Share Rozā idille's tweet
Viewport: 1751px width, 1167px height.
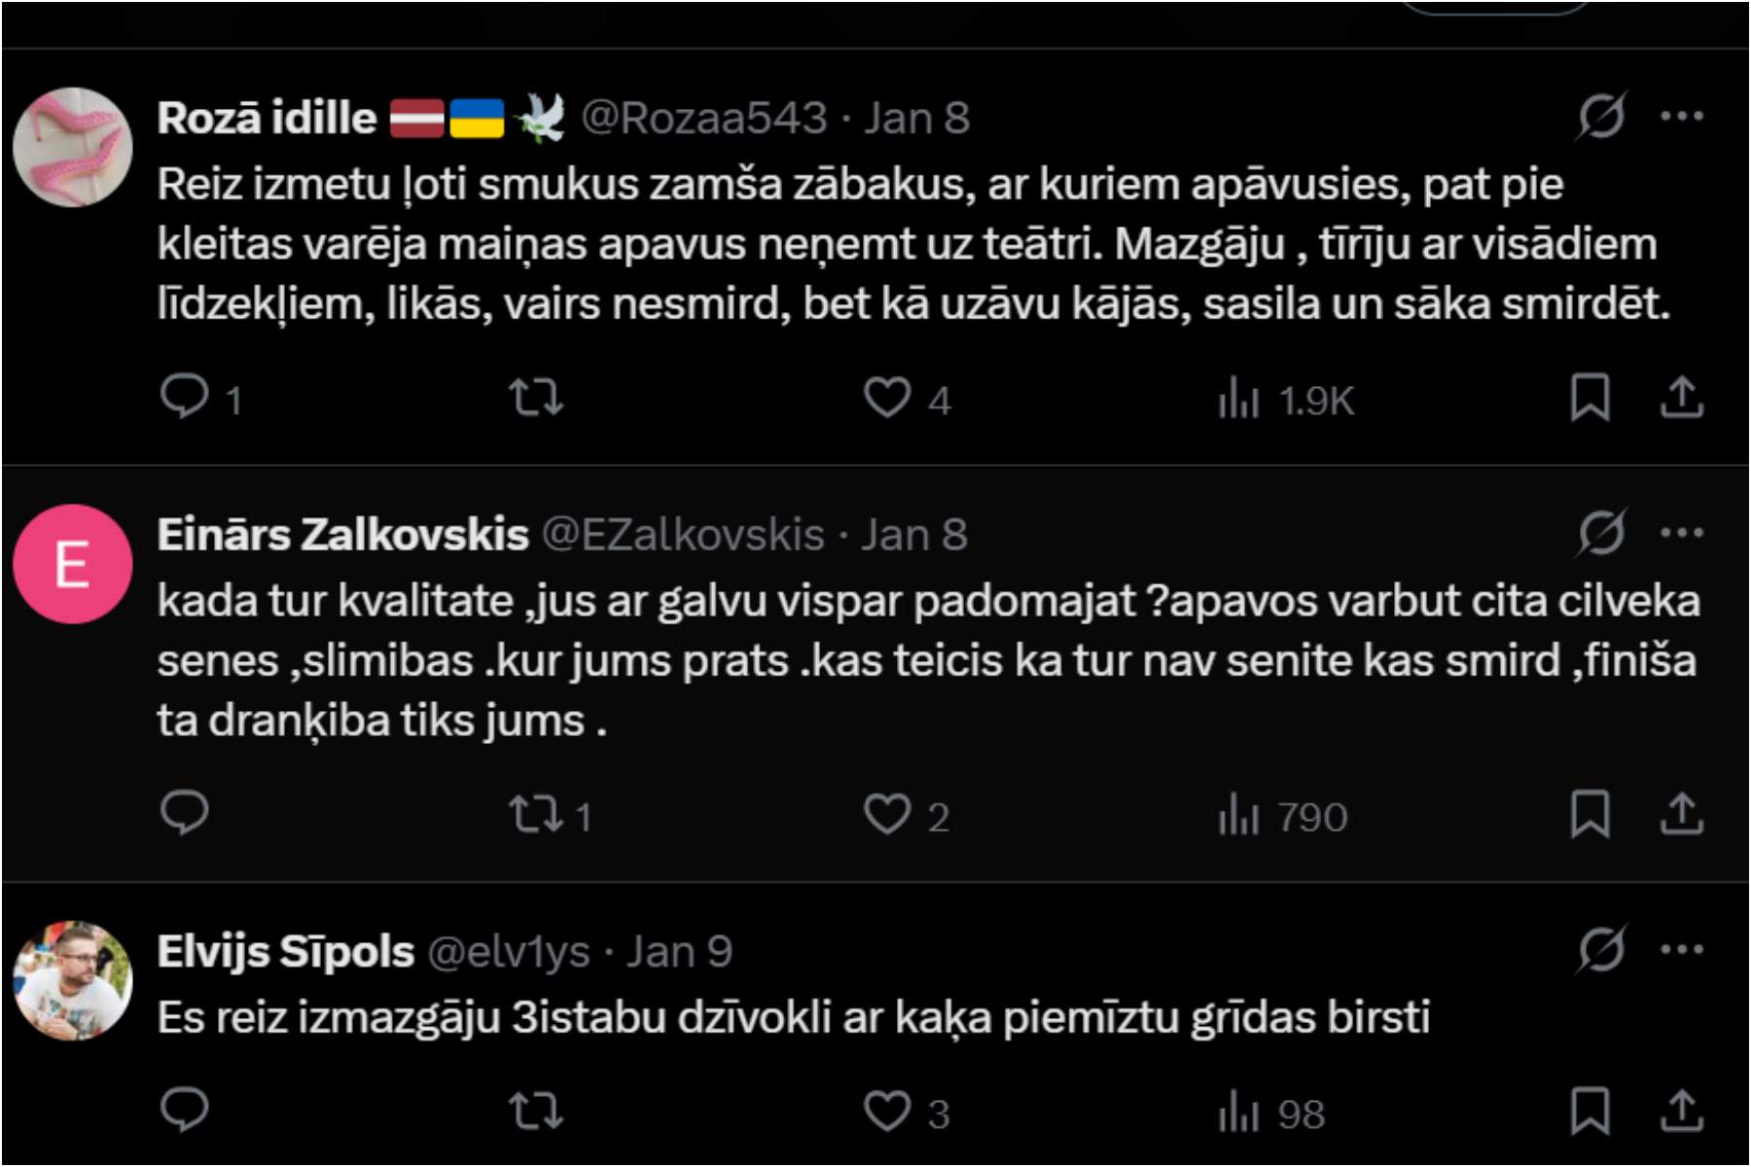point(1681,398)
